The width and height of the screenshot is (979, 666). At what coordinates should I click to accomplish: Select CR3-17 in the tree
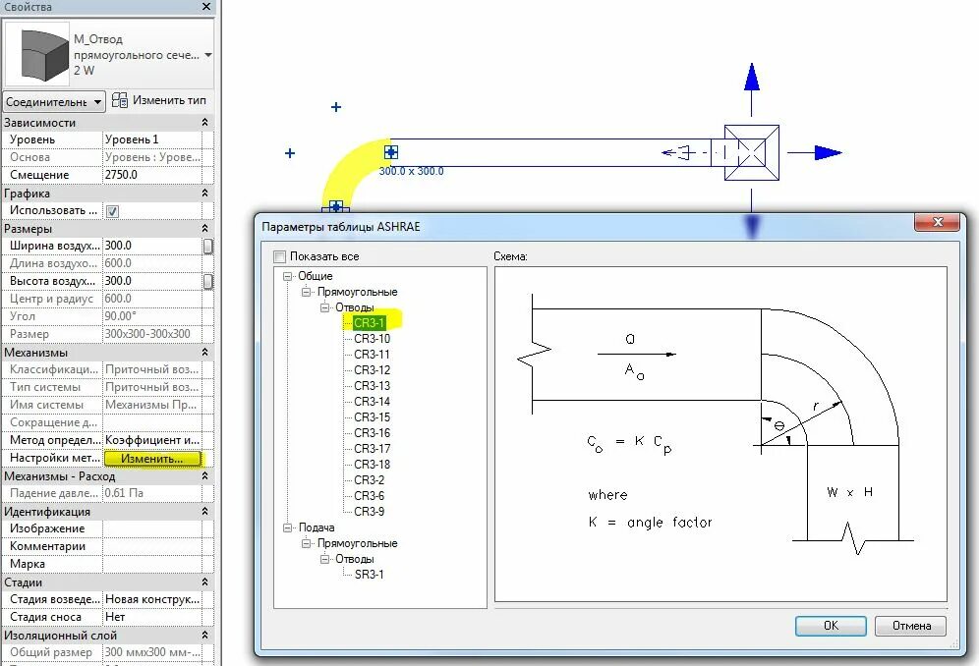pyautogui.click(x=373, y=448)
